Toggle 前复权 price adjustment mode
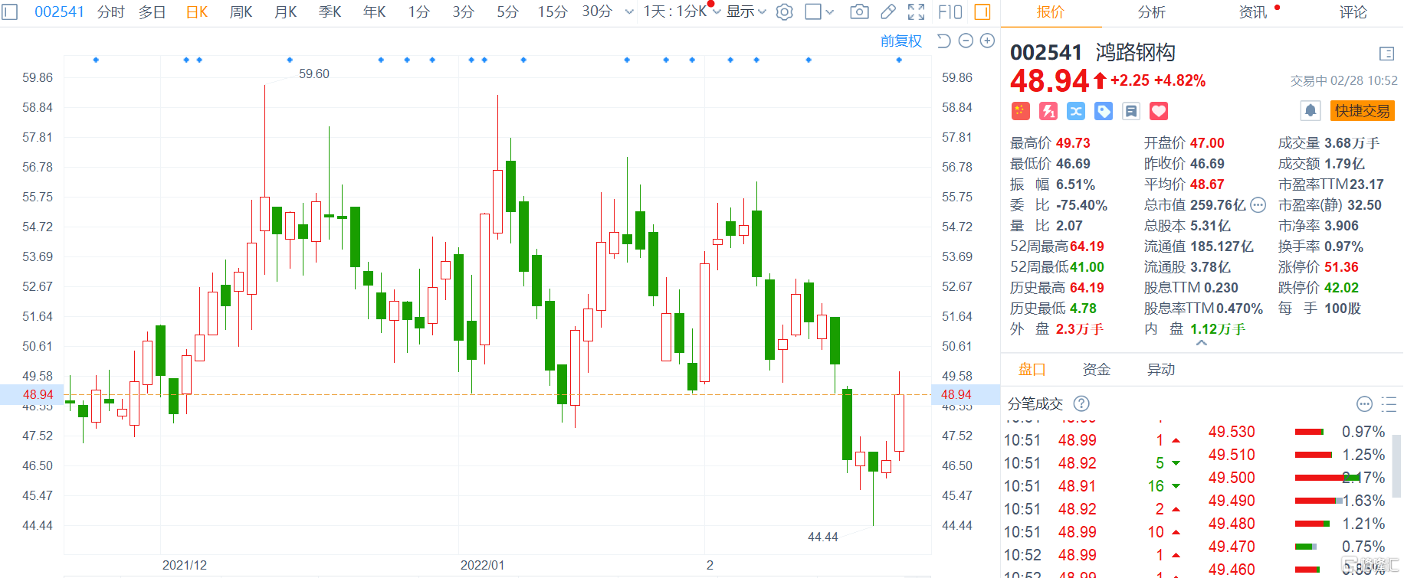Image resolution: width=1404 pixels, height=578 pixels. pos(900,41)
